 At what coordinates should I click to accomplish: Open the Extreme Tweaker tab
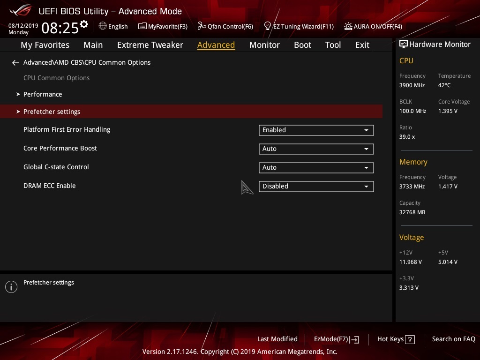[150, 45]
